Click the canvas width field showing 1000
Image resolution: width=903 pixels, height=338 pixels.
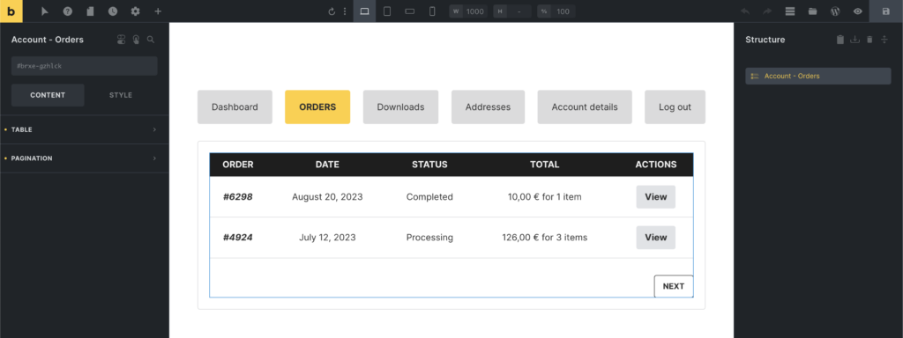click(x=469, y=11)
